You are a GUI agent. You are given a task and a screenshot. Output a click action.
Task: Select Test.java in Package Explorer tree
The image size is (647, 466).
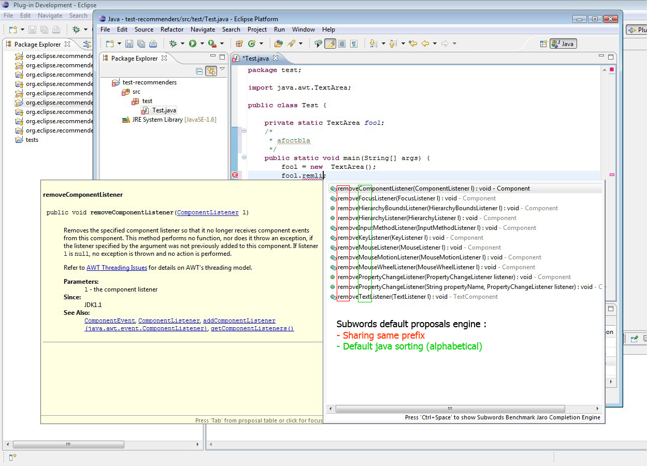[x=159, y=110]
